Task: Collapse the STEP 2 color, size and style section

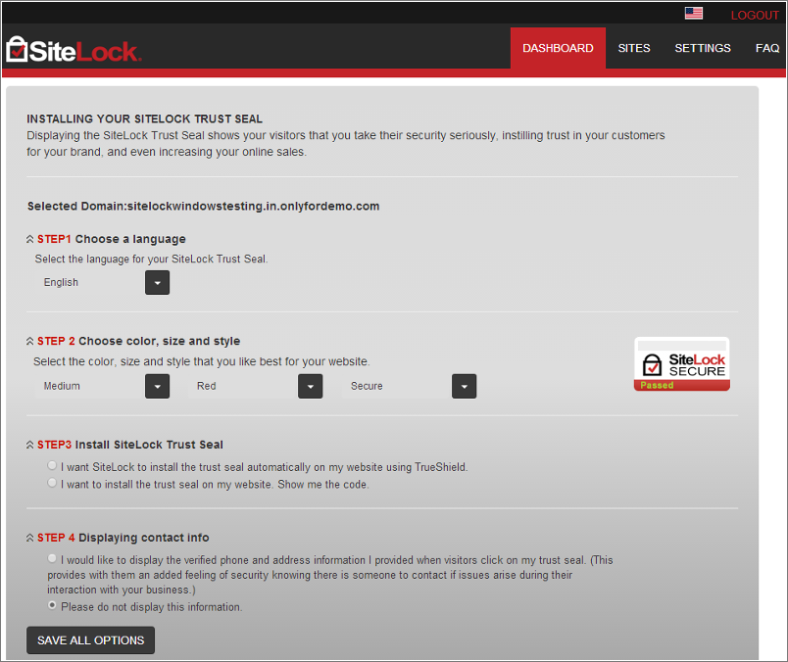Action: [x=29, y=342]
